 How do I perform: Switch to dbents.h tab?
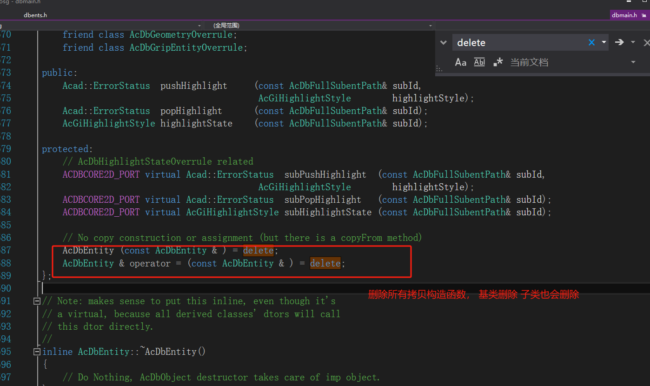(x=35, y=15)
